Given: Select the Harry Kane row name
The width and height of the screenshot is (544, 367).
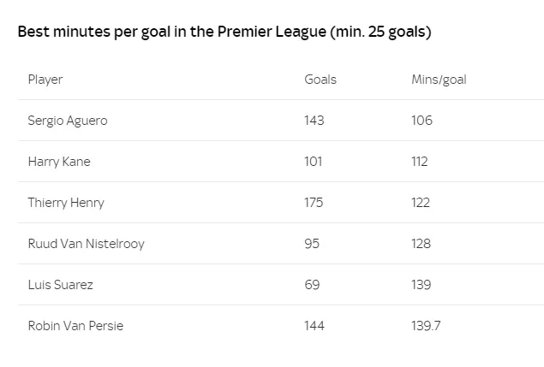Looking at the screenshot, I should point(59,162).
